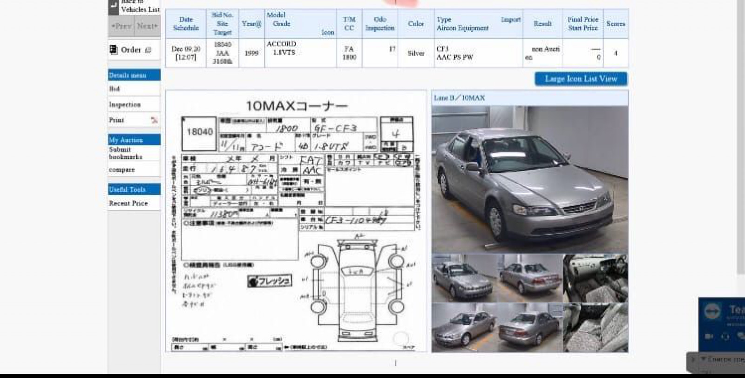Select the bottom-middle rear-quarter thumbnail
The height and width of the screenshot is (378, 745).
point(530,328)
